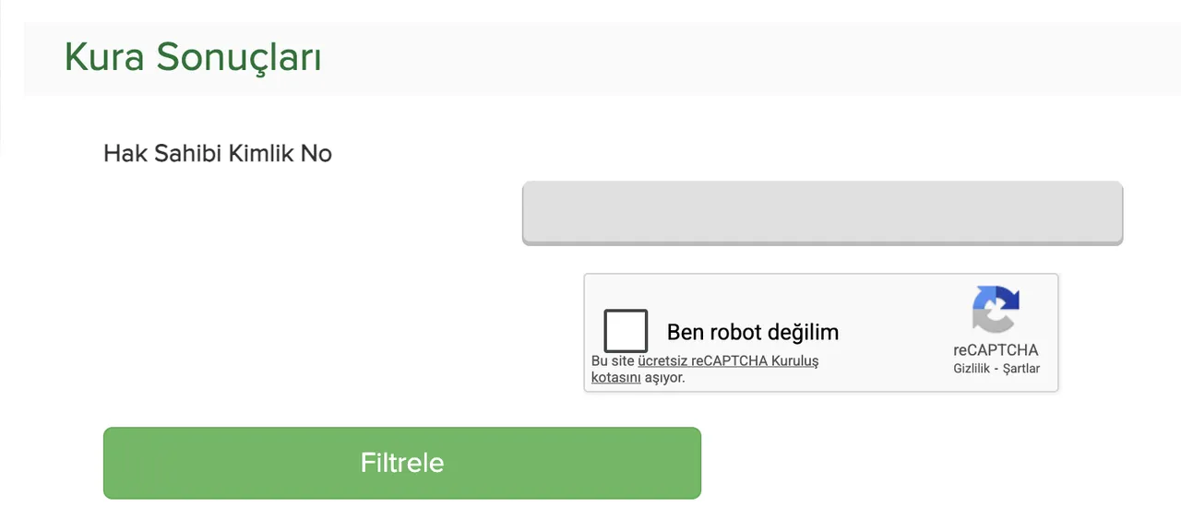Click the reCAPTCHA logo icon
This screenshot has width=1181, height=519.
(x=996, y=310)
